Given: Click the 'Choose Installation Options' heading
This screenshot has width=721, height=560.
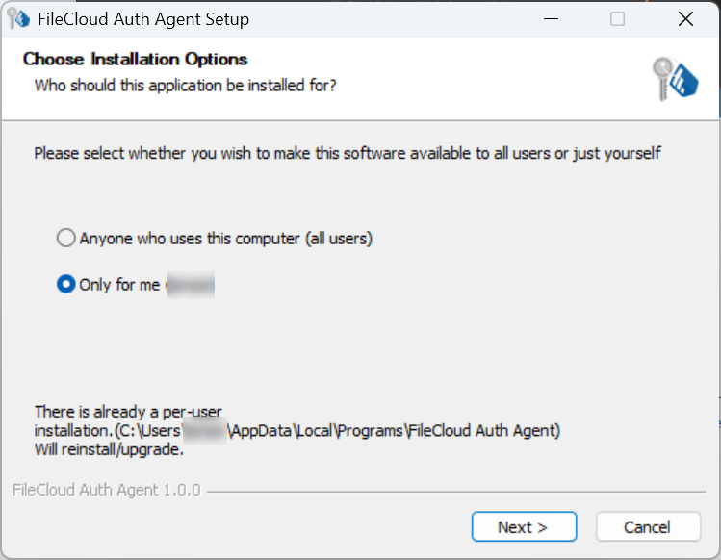Looking at the screenshot, I should tap(135, 60).
